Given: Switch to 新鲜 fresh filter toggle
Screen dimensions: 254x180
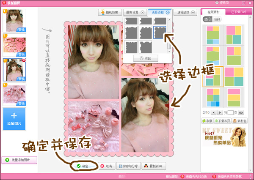Looking at the screenshot, I should (x=216, y=19).
